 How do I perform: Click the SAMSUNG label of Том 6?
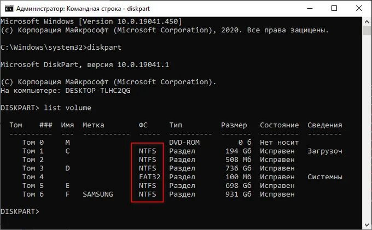(x=98, y=194)
